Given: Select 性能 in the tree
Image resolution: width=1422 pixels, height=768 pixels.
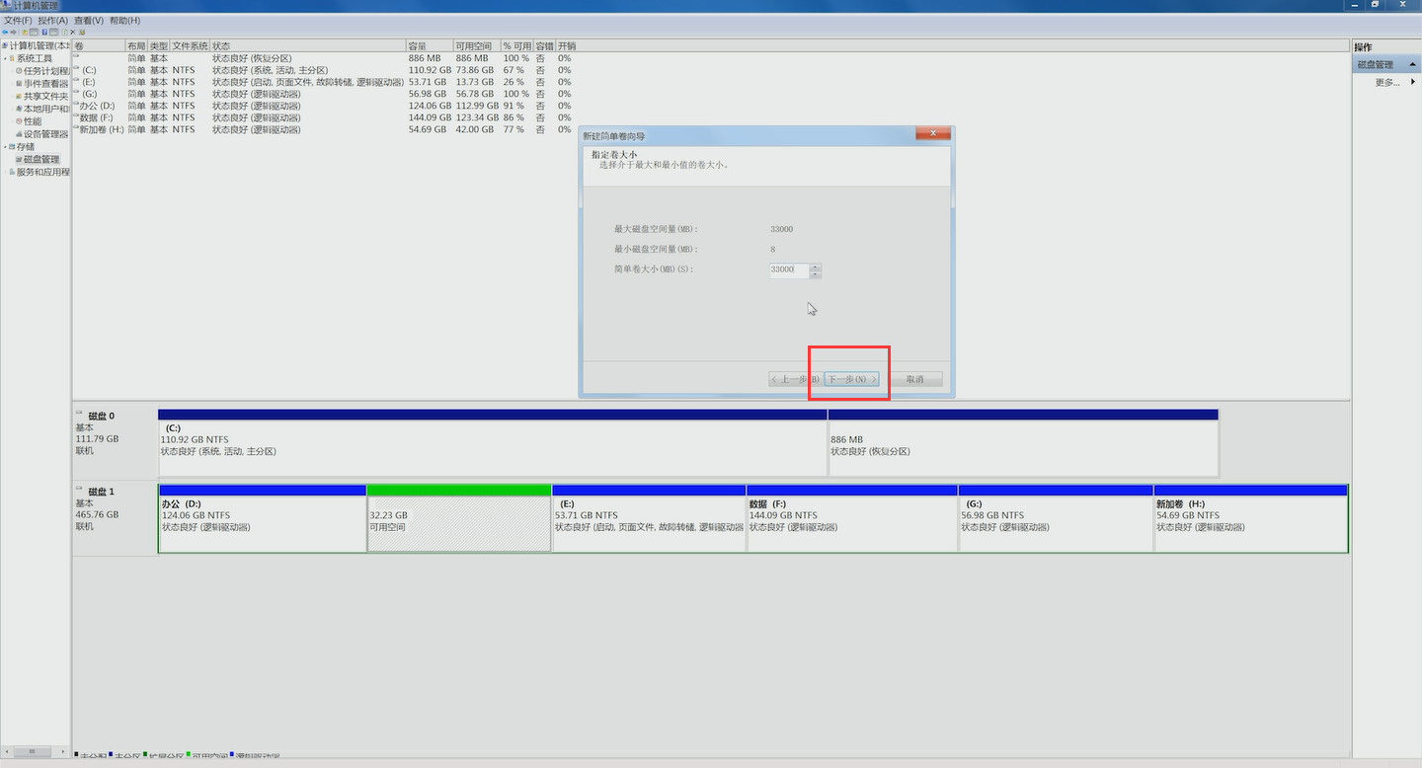Looking at the screenshot, I should click(x=30, y=121).
